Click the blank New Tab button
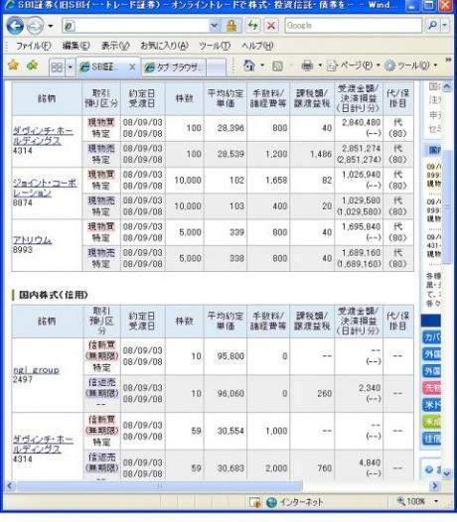The height and width of the screenshot is (522, 457). pos(217,67)
